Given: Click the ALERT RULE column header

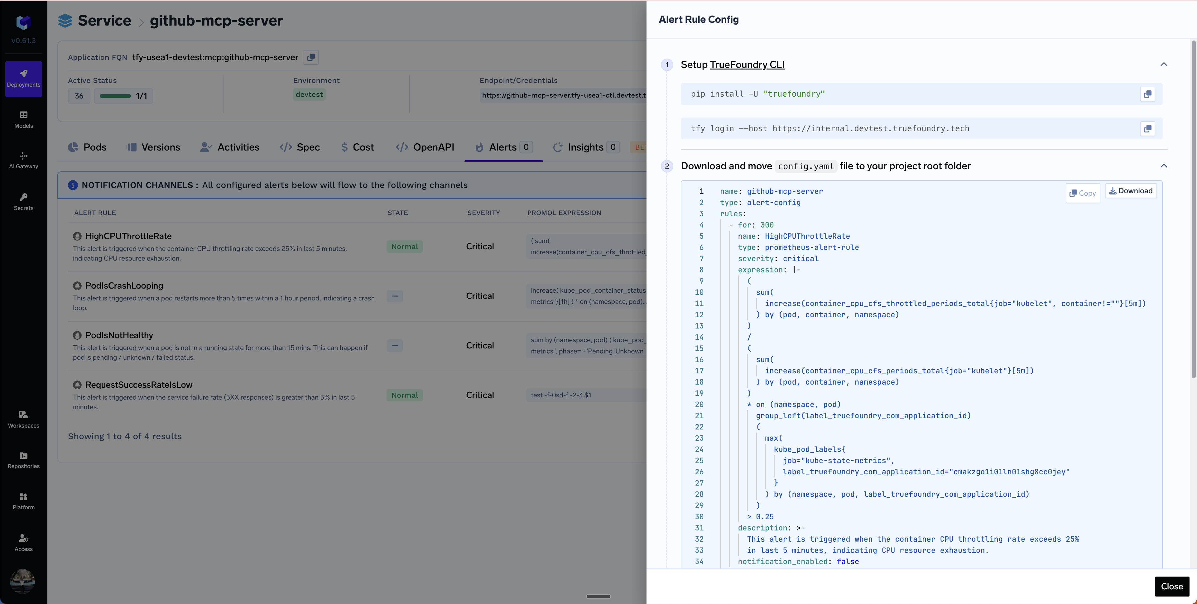Looking at the screenshot, I should 95,213.
